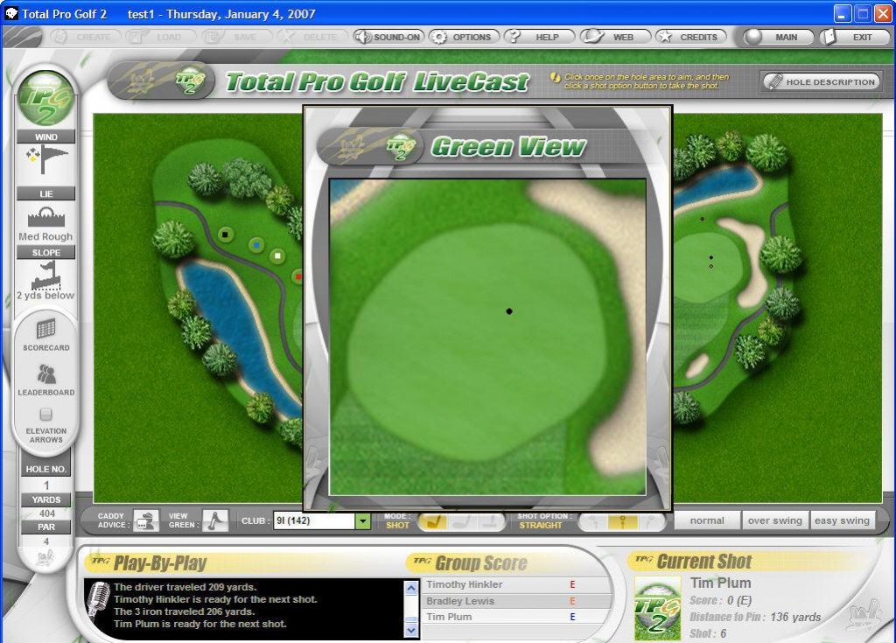Screen dimensions: 896x643
Task: Click the red tee marker on hole map
Action: point(297,276)
